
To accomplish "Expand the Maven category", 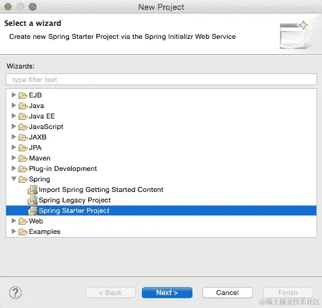I will click(x=14, y=158).
